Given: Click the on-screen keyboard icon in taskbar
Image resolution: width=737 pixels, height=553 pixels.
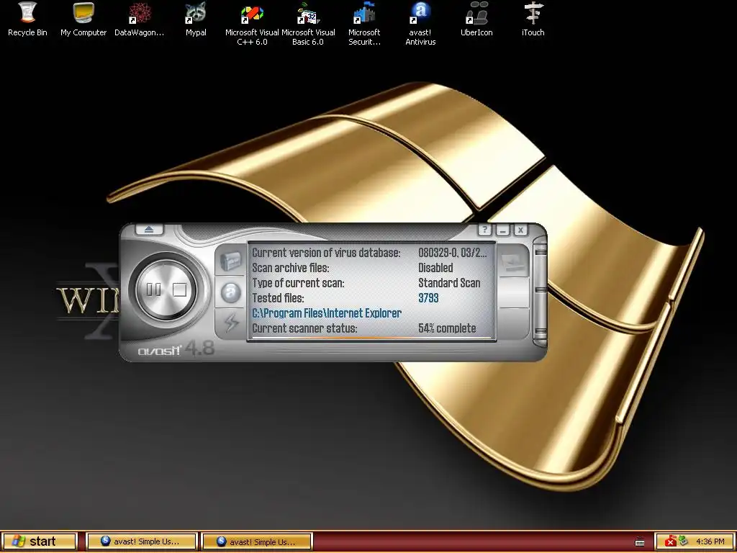Looking at the screenshot, I should 640,541.
